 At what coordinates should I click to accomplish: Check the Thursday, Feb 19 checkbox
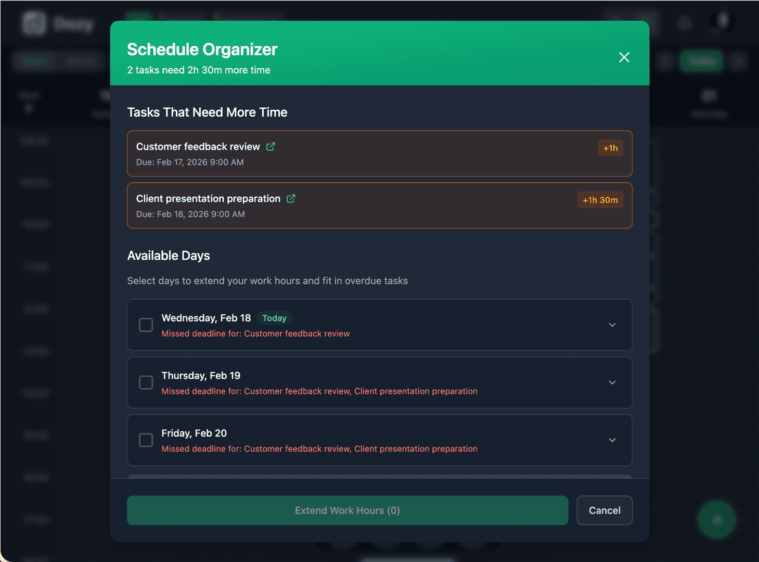coord(146,382)
